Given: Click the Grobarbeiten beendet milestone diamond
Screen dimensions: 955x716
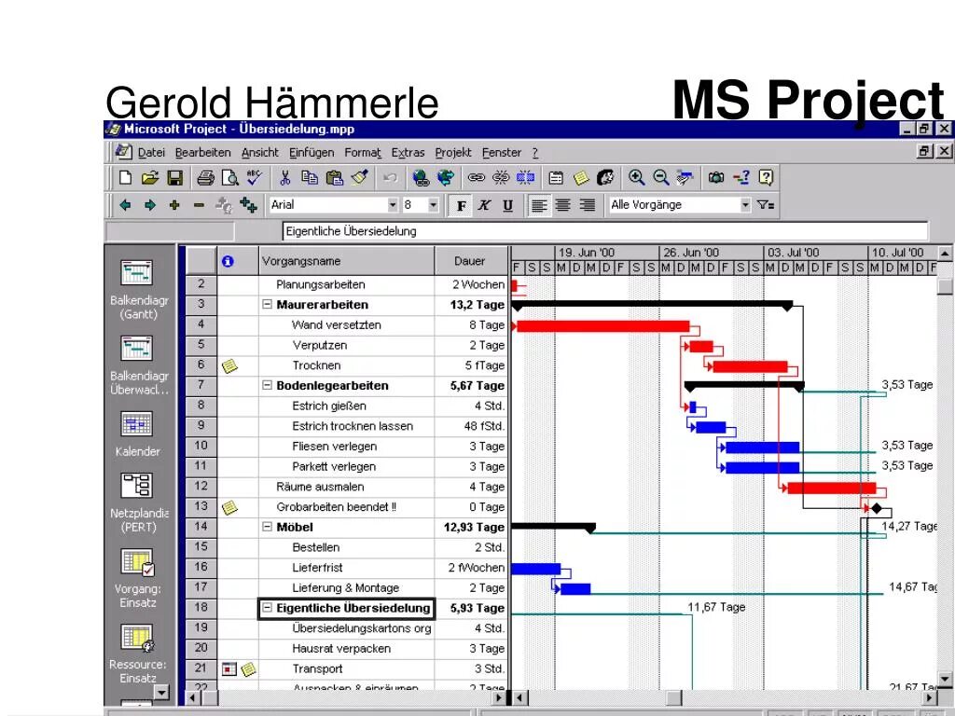Looking at the screenshot, I should [877, 508].
